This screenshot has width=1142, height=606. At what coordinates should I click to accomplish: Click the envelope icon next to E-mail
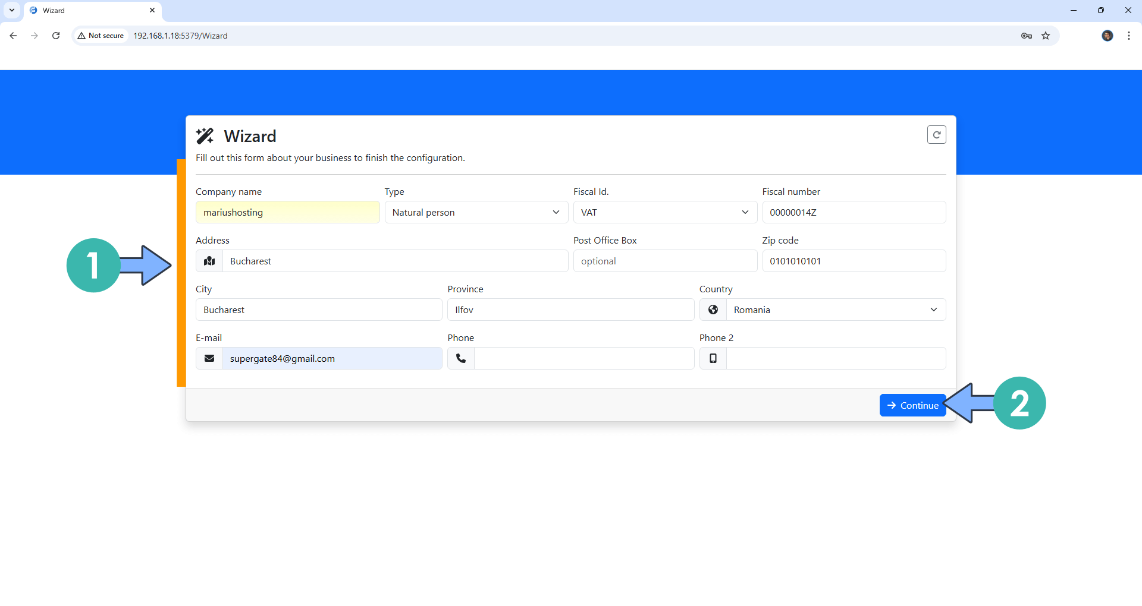point(209,358)
